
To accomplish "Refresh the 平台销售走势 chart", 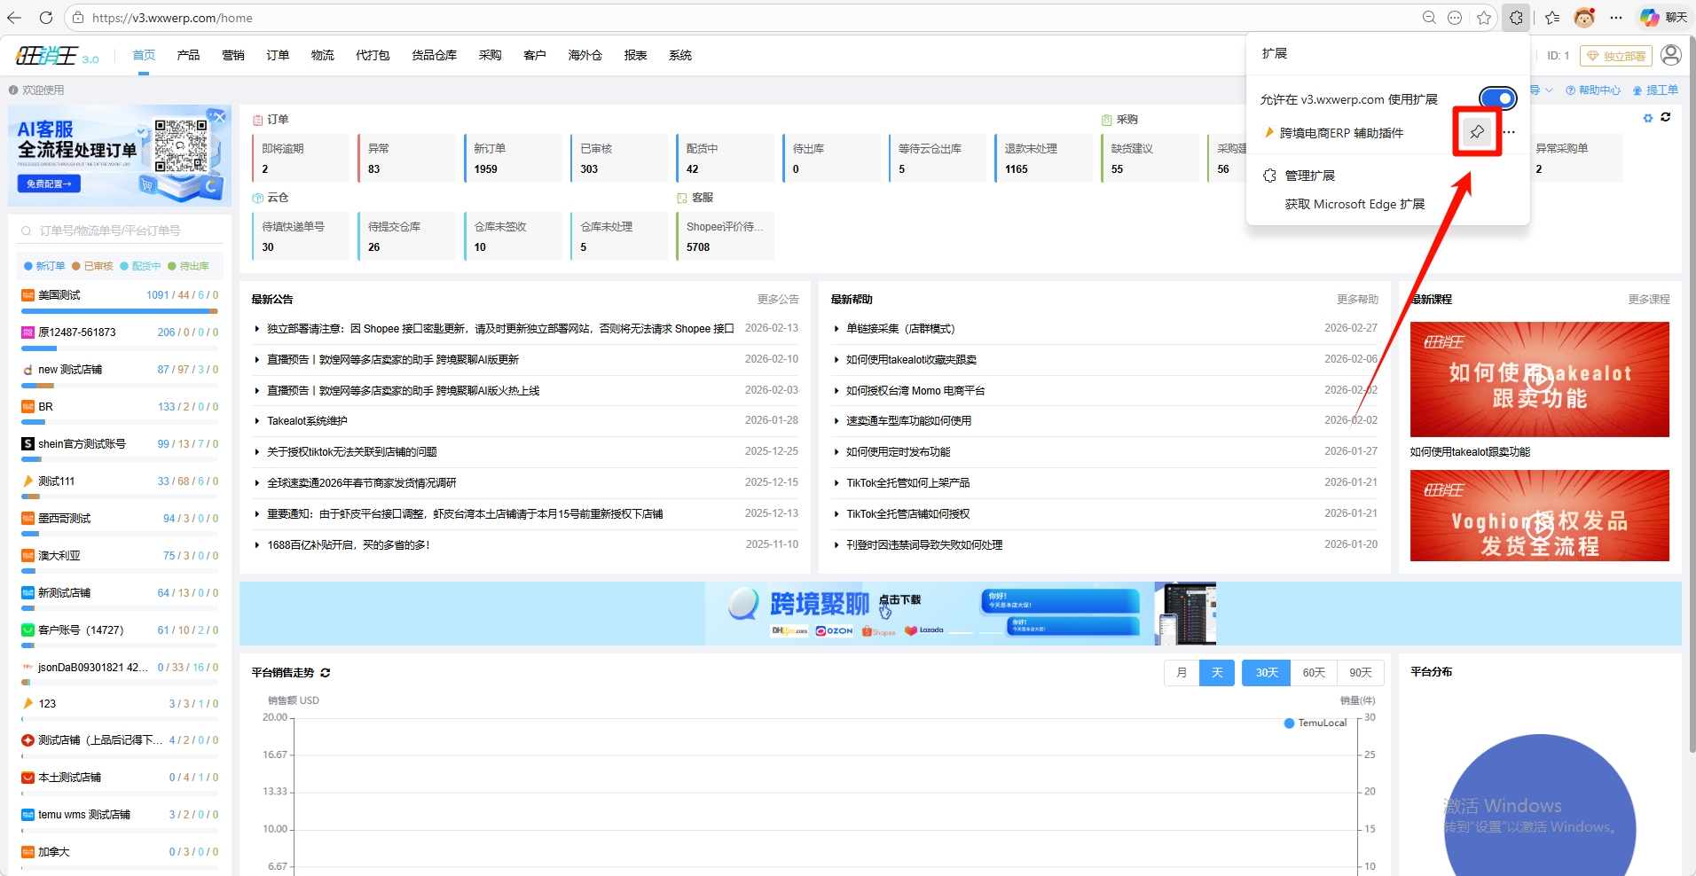I will tap(326, 673).
